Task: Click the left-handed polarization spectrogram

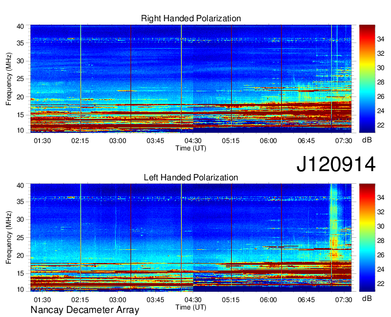Action: 191,238
